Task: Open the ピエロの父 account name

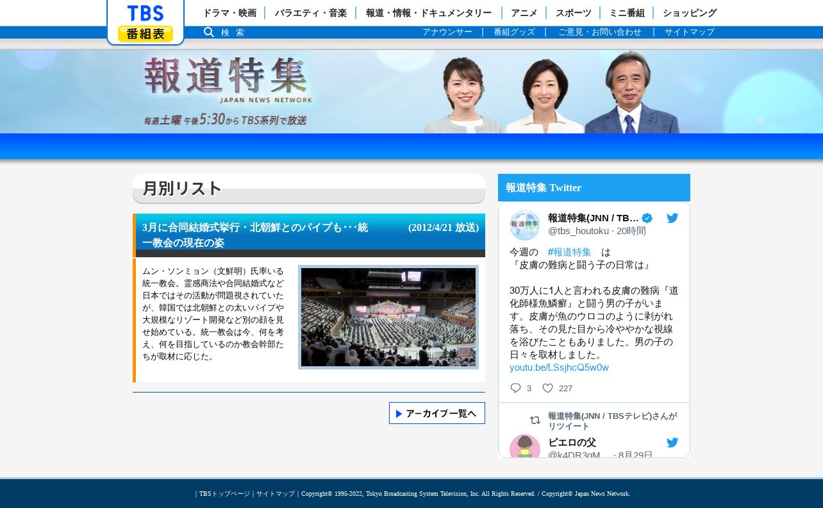Action: 572,443
